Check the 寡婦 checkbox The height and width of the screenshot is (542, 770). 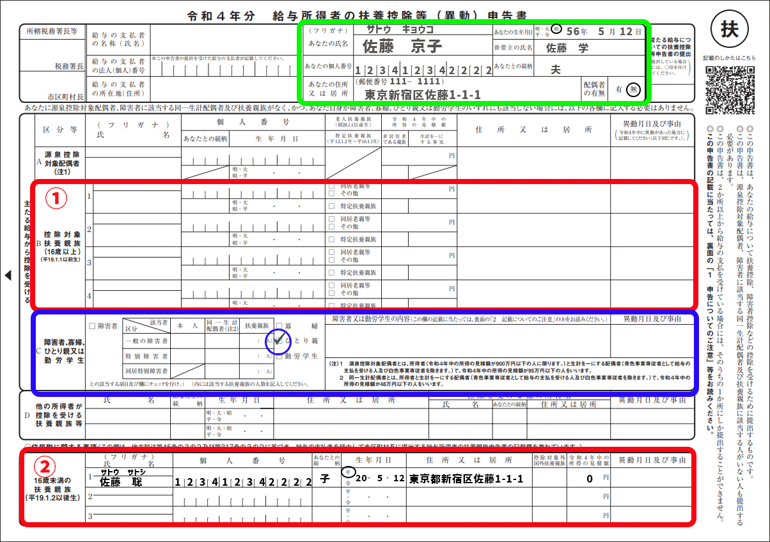[279, 327]
